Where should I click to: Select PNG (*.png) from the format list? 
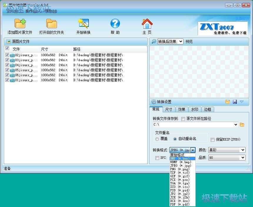179,169
